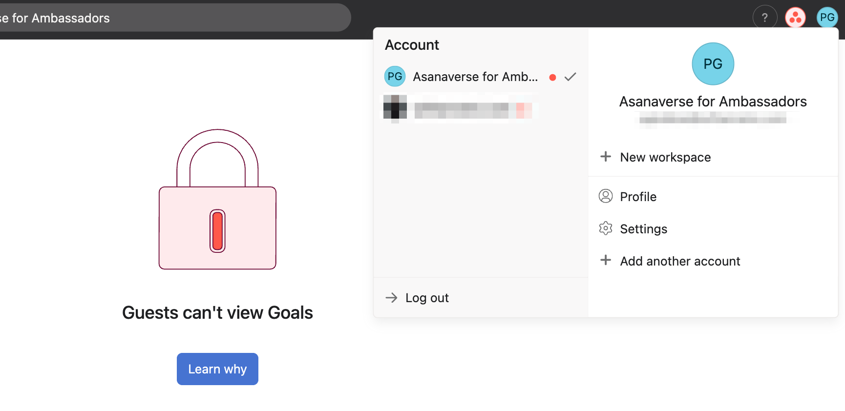Choose Add another account
845x411 pixels.
[680, 261]
